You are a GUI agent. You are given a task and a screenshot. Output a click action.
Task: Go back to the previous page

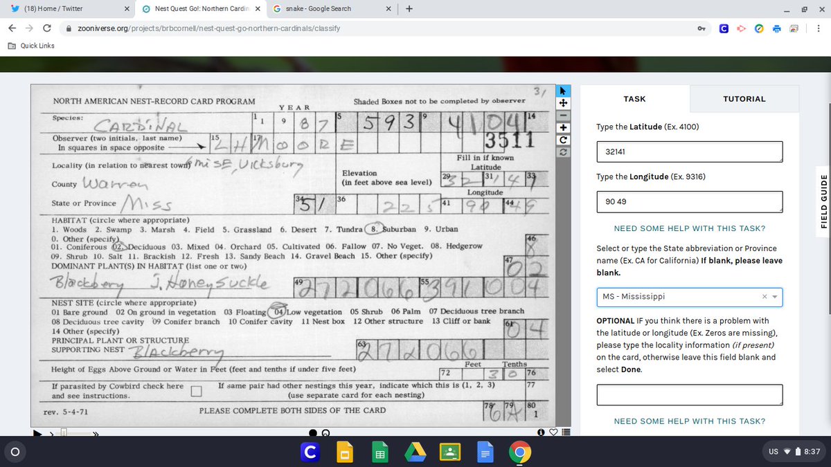pos(12,28)
